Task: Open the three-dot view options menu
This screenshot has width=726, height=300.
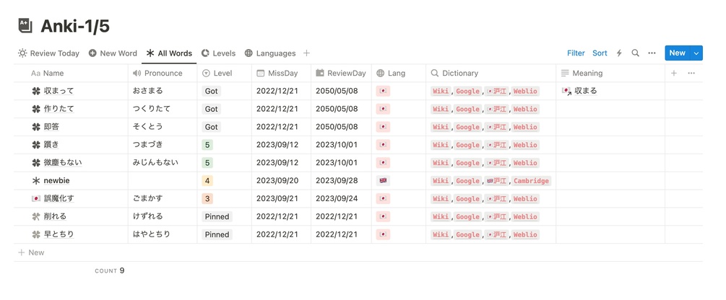Action: click(652, 53)
